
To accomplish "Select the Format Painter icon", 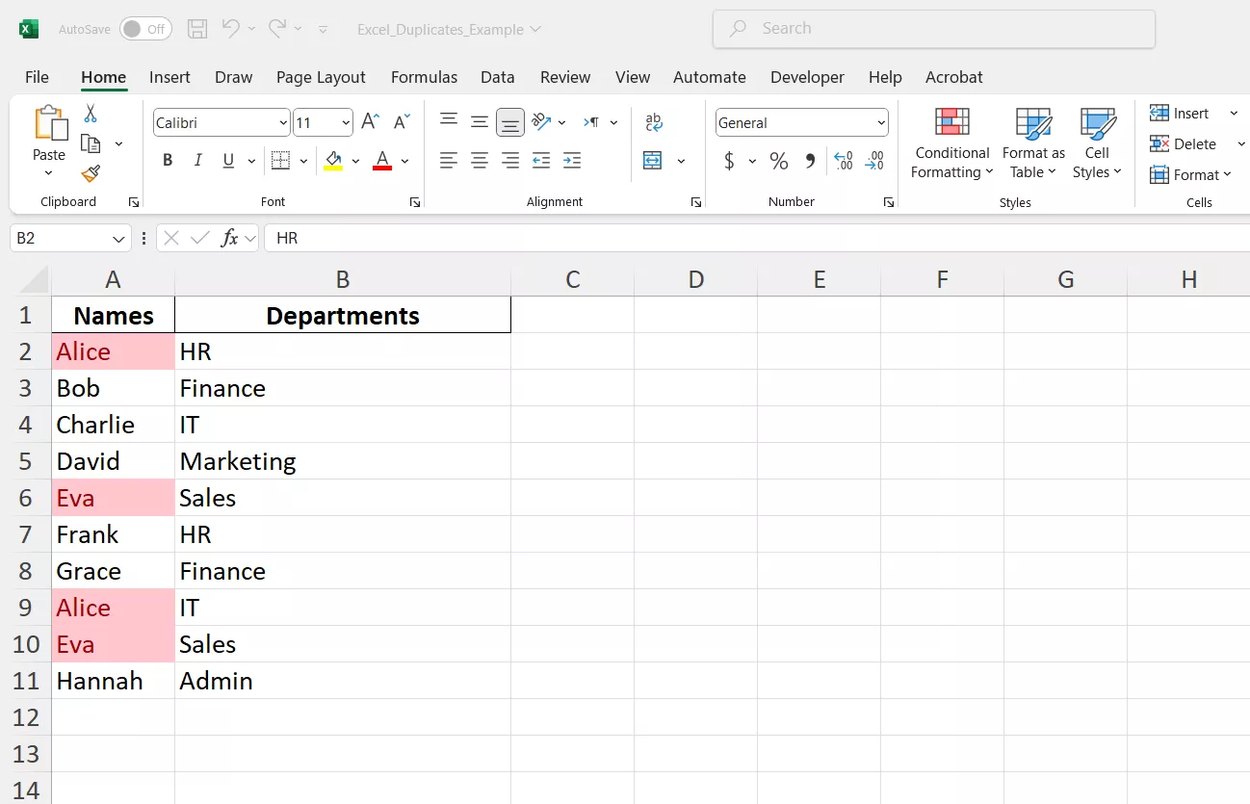I will coord(90,174).
